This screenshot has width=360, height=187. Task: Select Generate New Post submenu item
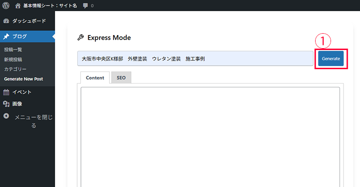23,79
